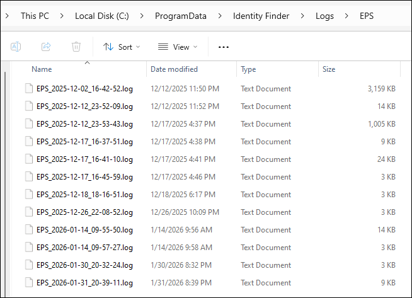This screenshot has height=298, width=412.
Task: Click date 1/31/2026 8:39 PM
Action: [181, 283]
